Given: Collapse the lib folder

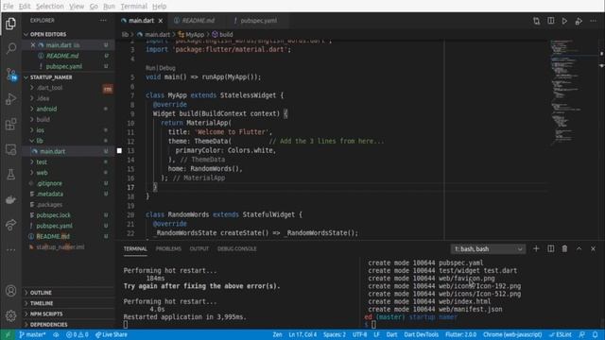Looking at the screenshot, I should click(40, 141).
